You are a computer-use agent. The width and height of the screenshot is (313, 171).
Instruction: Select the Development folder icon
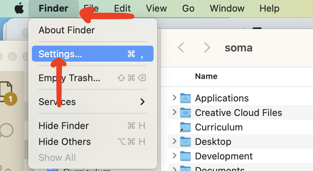click(x=185, y=156)
